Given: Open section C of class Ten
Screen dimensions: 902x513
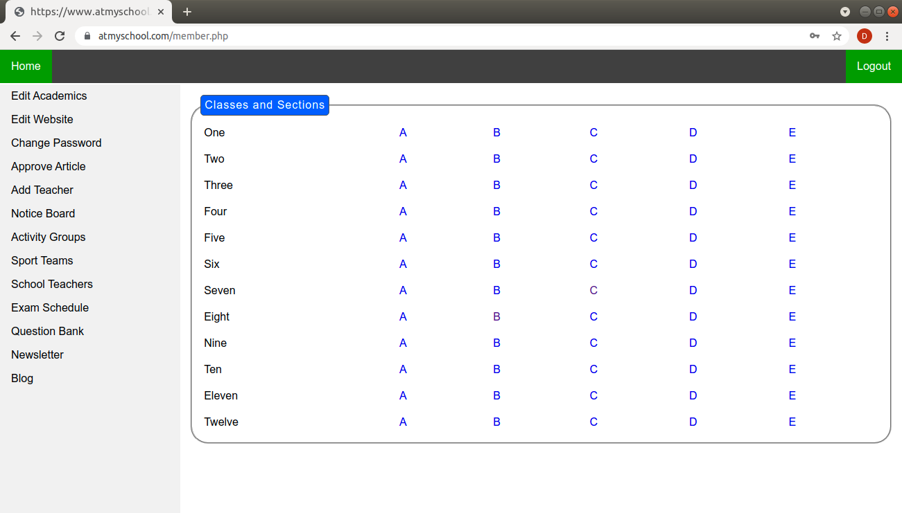Looking at the screenshot, I should [x=593, y=370].
